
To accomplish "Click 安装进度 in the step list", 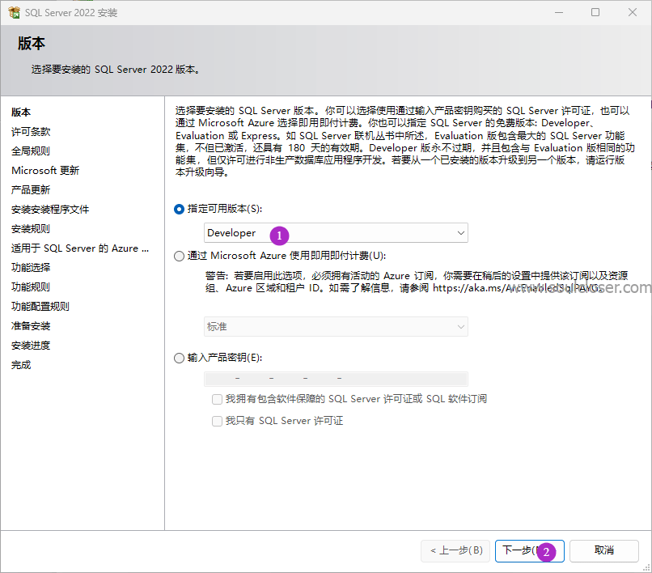I will coord(31,346).
